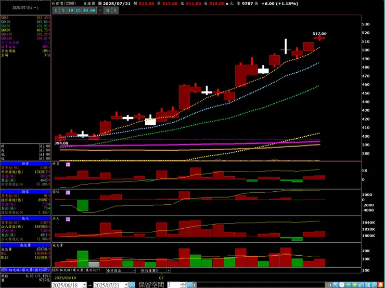Click the 07 month marker on time axis
Viewport: 385px width, 288px height.
tap(161, 278)
